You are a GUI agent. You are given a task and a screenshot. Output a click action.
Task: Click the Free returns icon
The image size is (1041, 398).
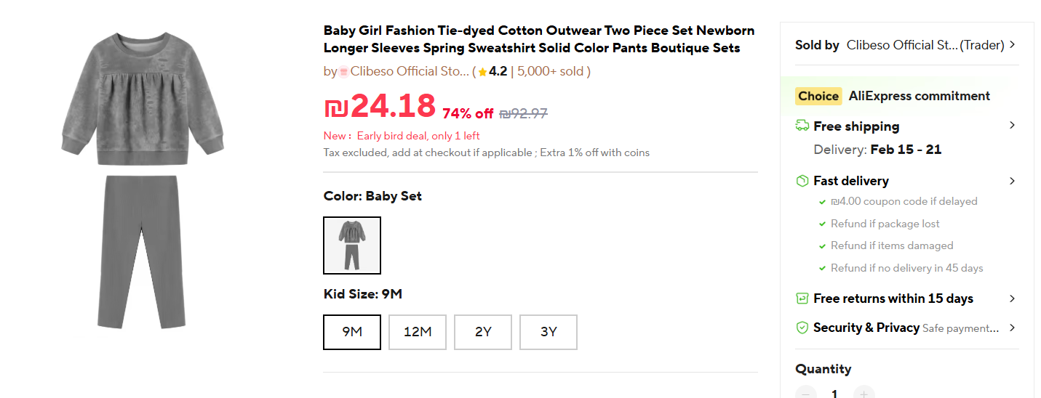(x=802, y=298)
